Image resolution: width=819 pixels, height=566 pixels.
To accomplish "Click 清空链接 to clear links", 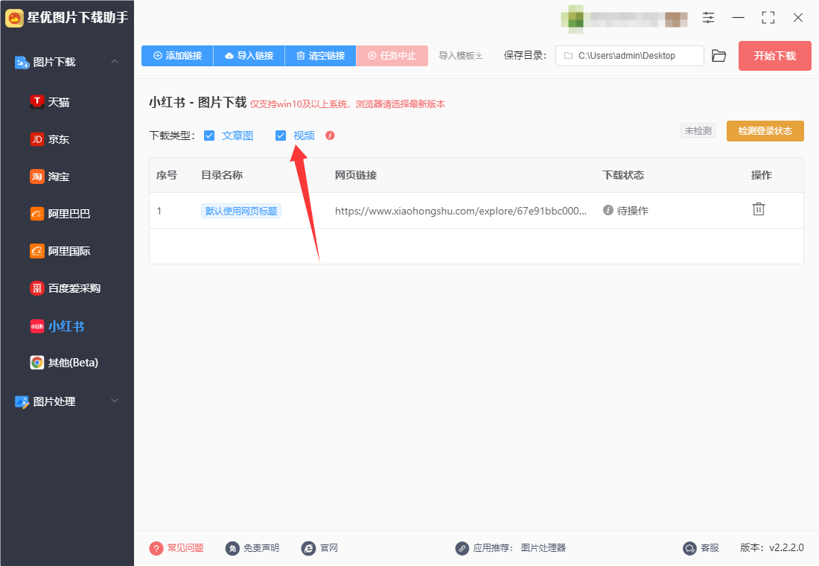I will click(x=321, y=56).
